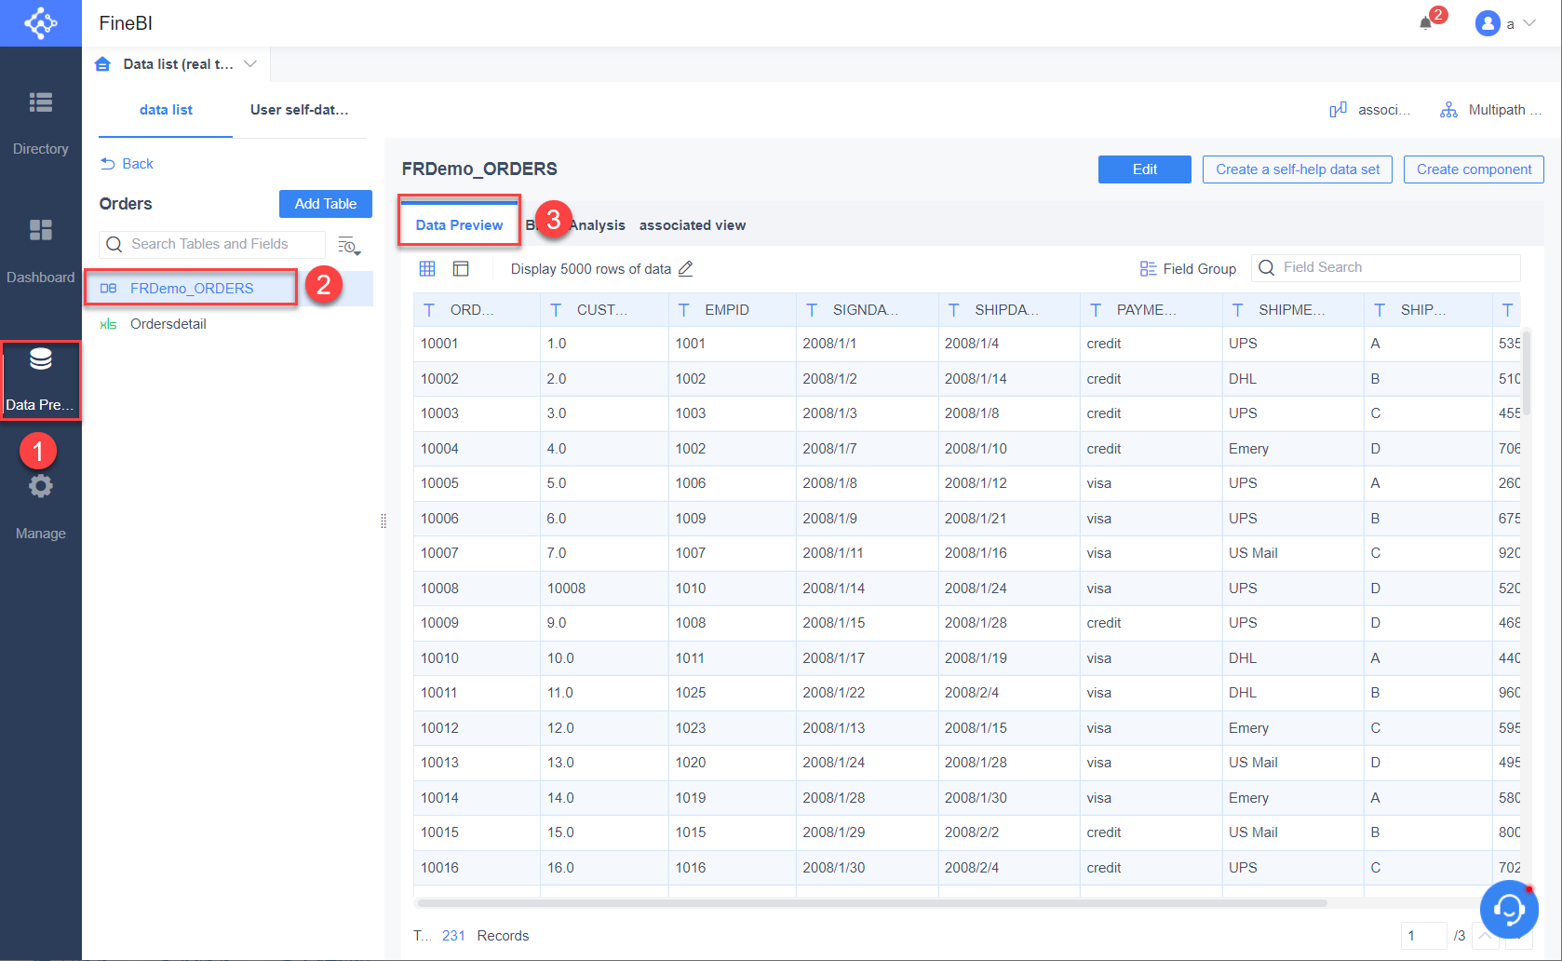
Task: Click the ORD... column header
Action: pyautogui.click(x=477, y=310)
